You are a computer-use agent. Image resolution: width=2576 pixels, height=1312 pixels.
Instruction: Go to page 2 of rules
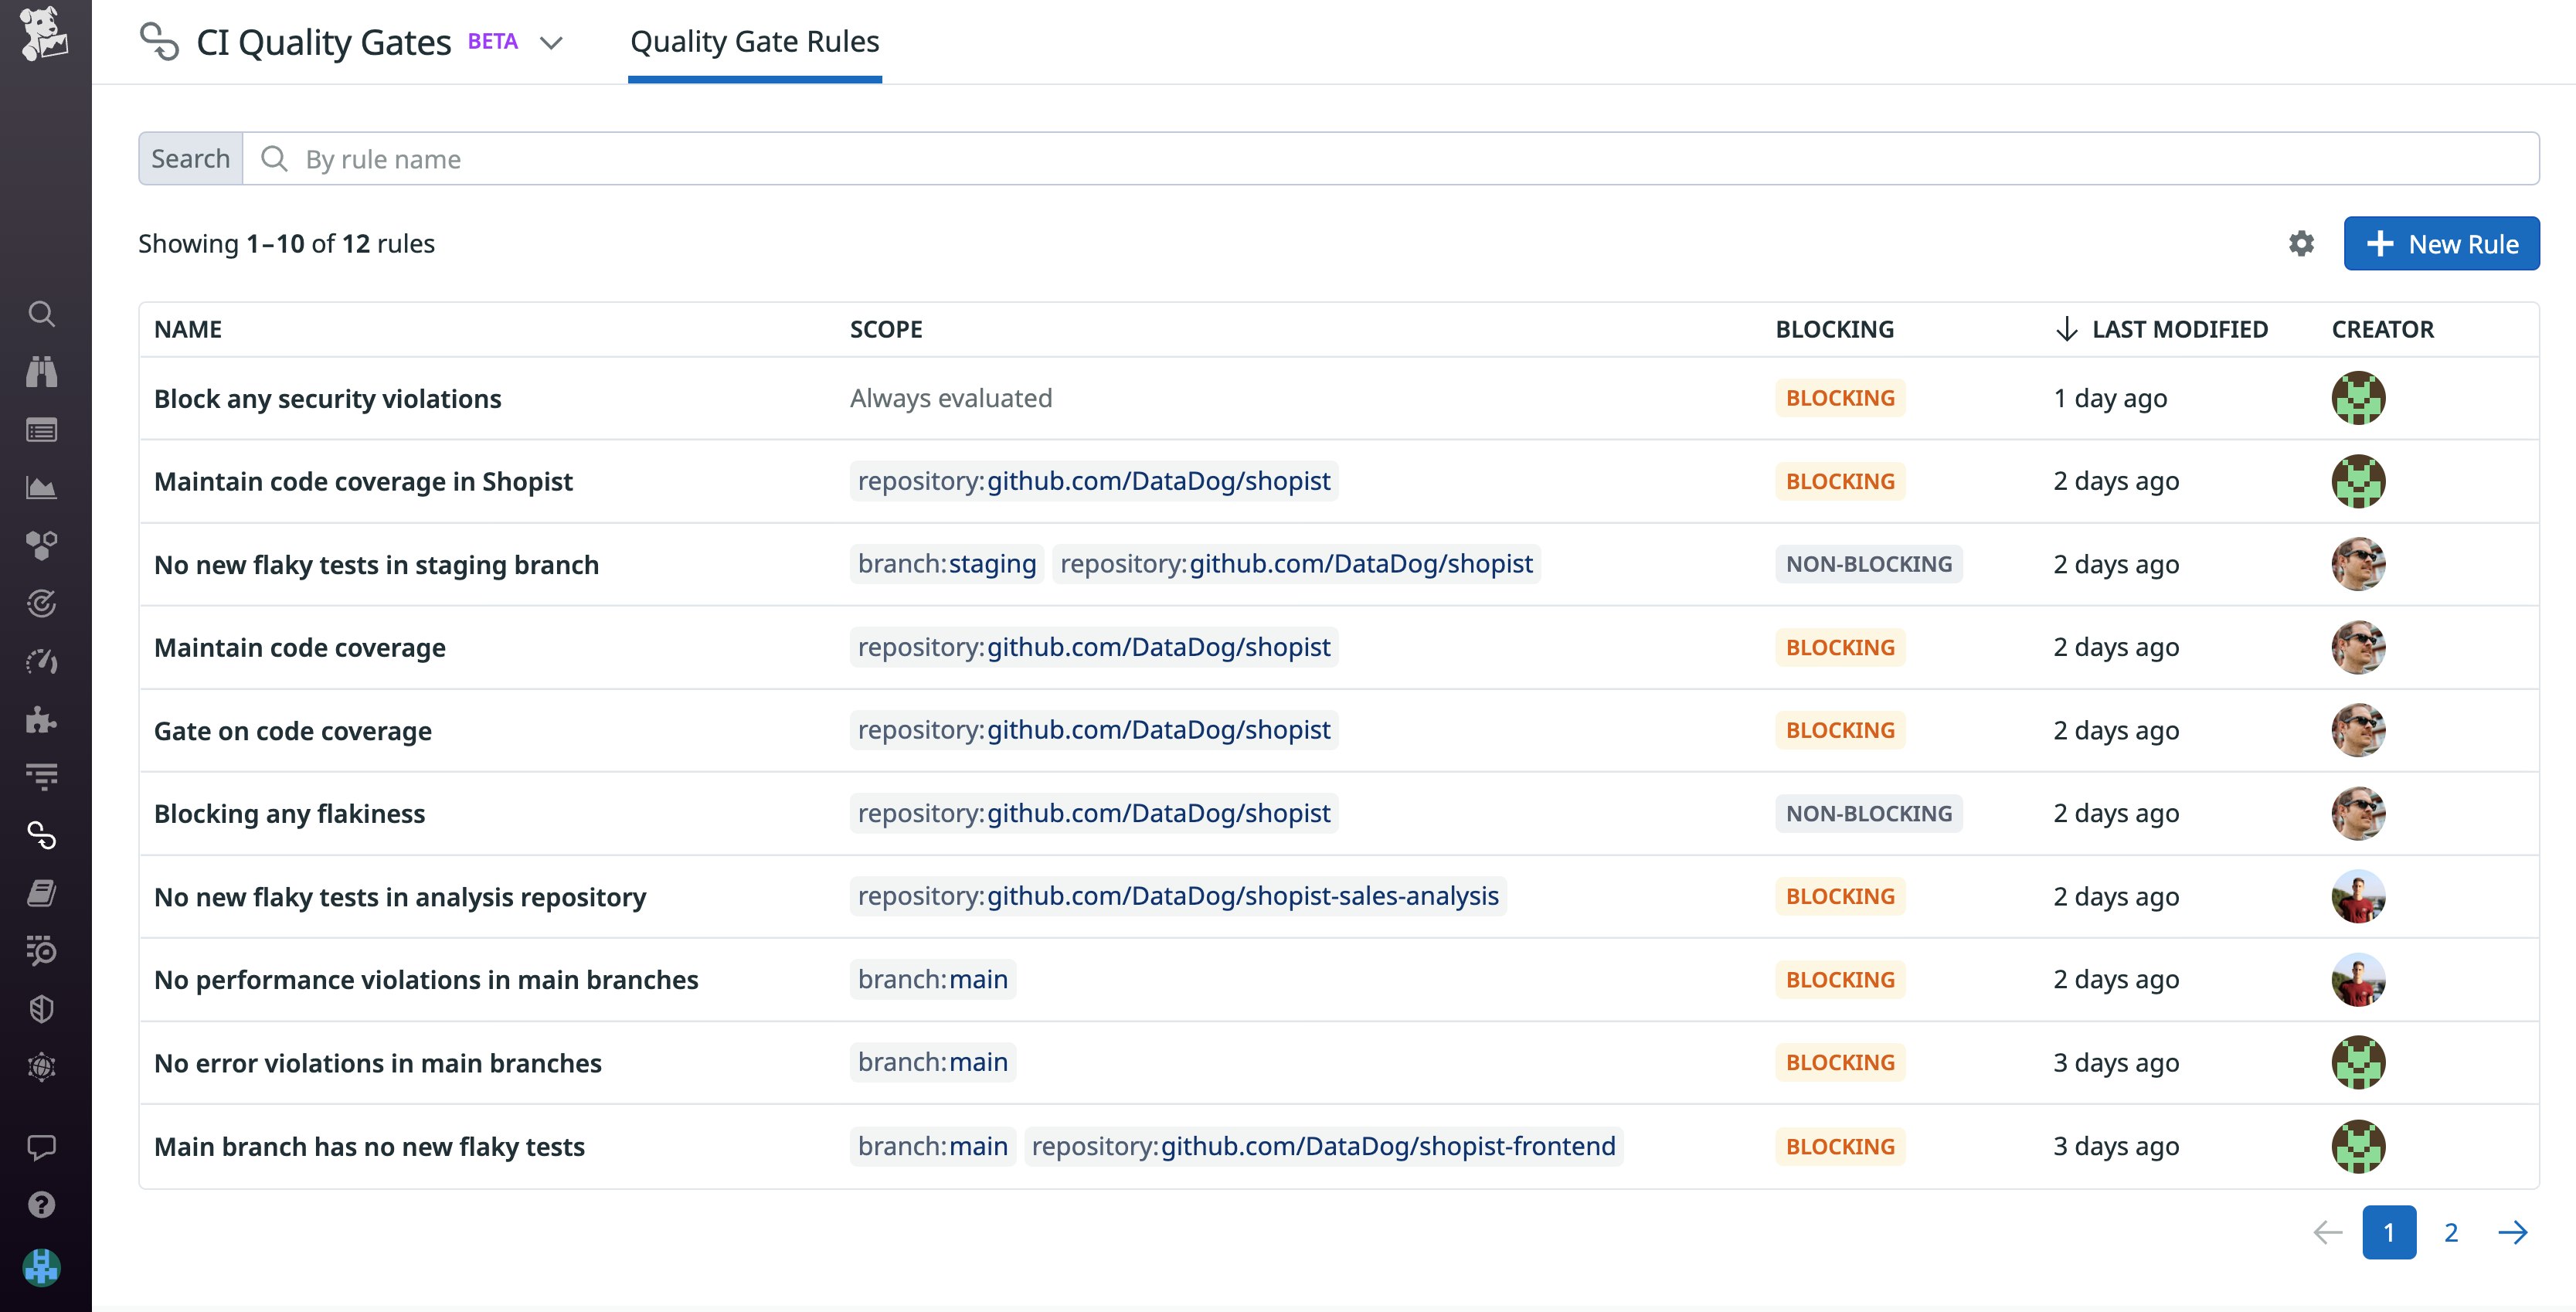click(x=2451, y=1232)
